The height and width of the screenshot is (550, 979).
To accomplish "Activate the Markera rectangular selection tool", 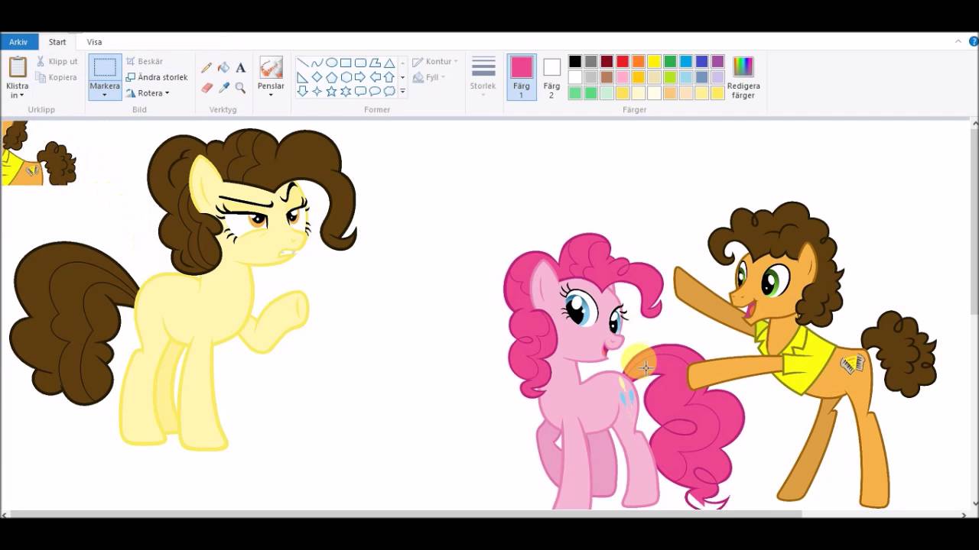I will (x=105, y=68).
